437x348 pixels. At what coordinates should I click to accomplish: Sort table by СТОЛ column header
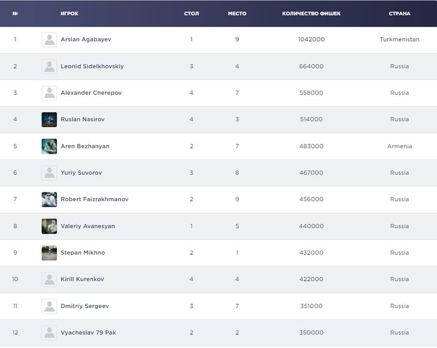(x=192, y=13)
